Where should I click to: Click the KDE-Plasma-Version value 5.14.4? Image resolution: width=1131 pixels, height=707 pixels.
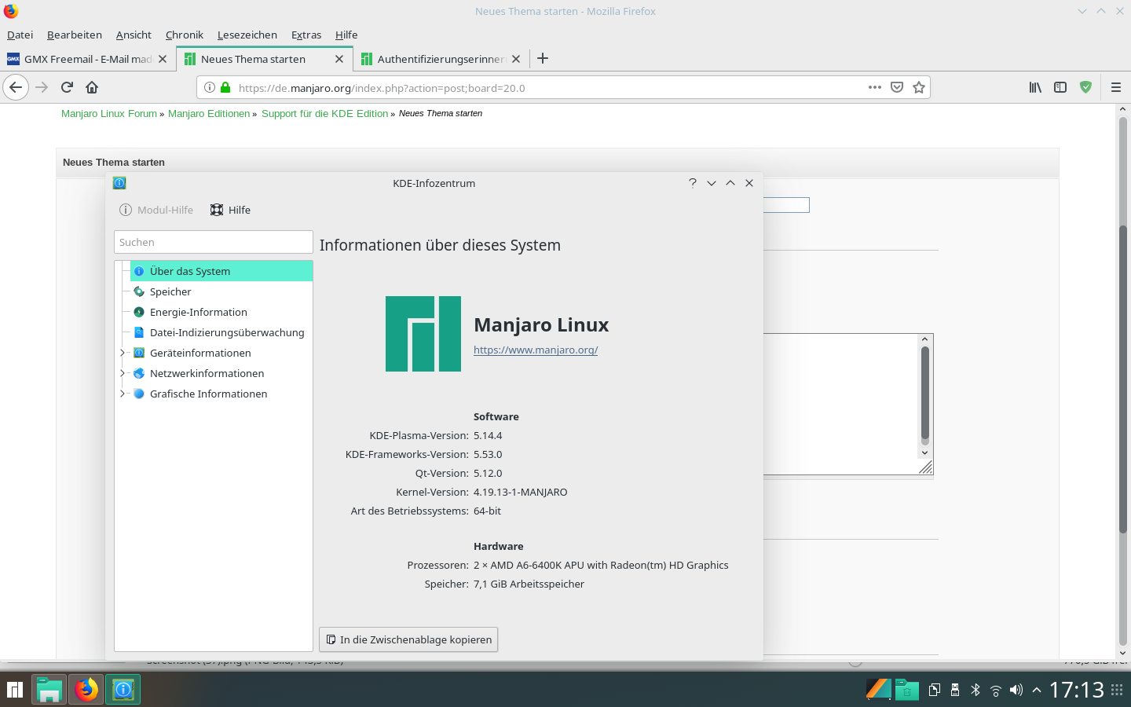pos(488,435)
